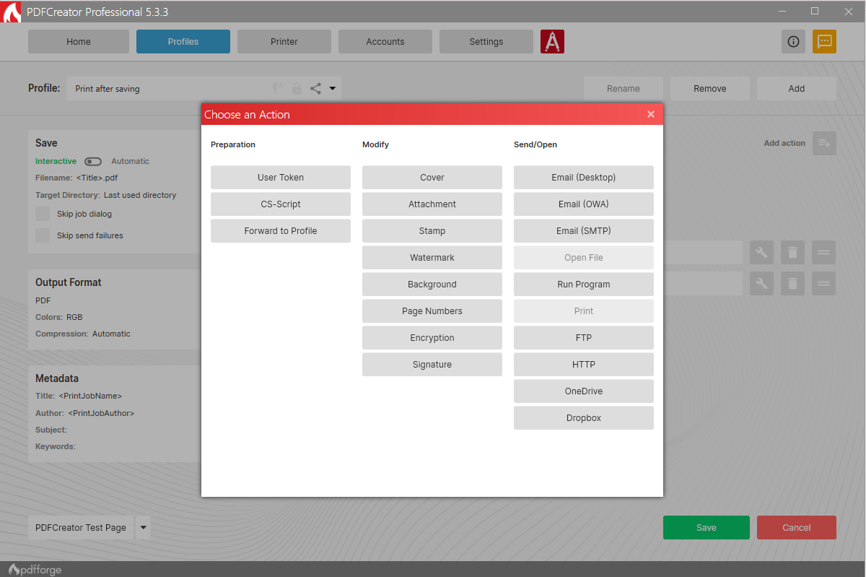Click the Print after saving profile name field

[x=144, y=88]
